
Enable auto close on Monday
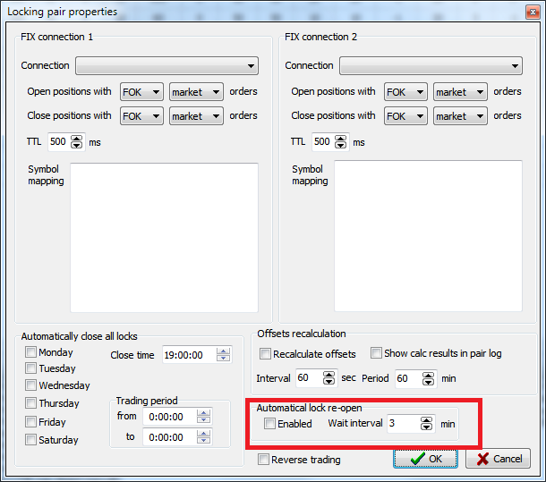click(x=30, y=351)
